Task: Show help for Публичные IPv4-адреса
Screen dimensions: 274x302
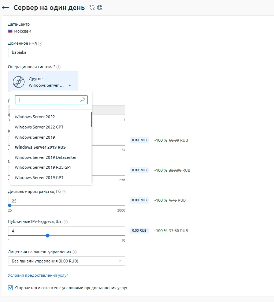Action: [66, 222]
